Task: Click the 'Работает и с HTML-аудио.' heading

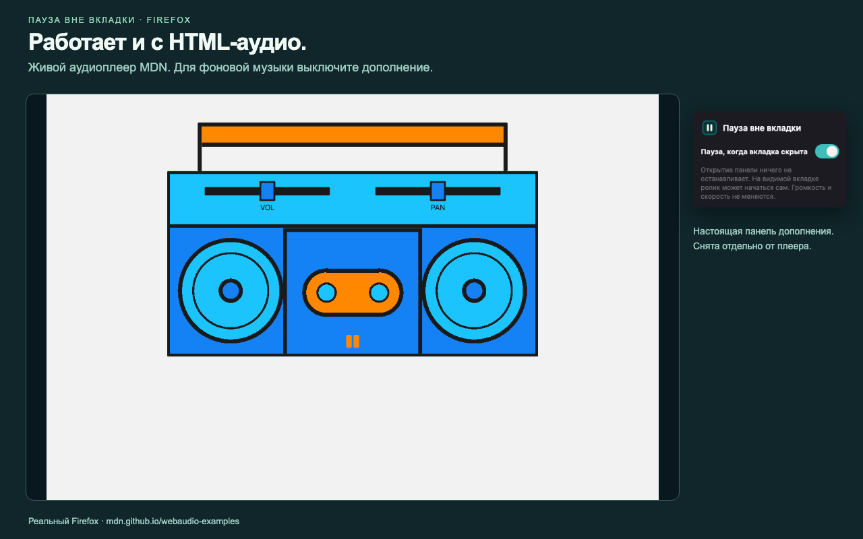Action: 167,42
